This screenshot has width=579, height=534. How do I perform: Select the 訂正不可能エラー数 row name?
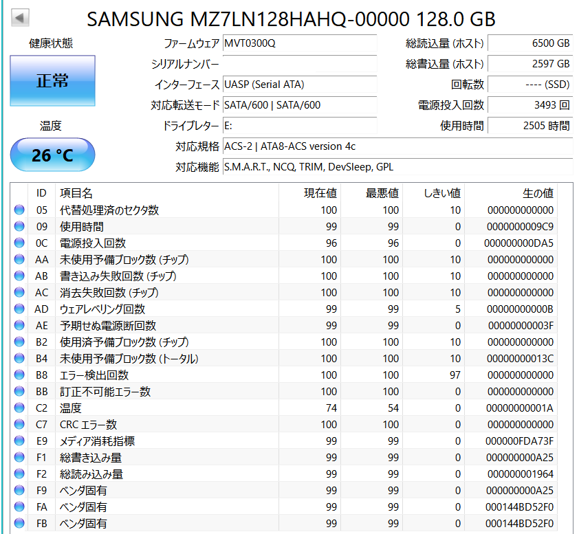105,392
